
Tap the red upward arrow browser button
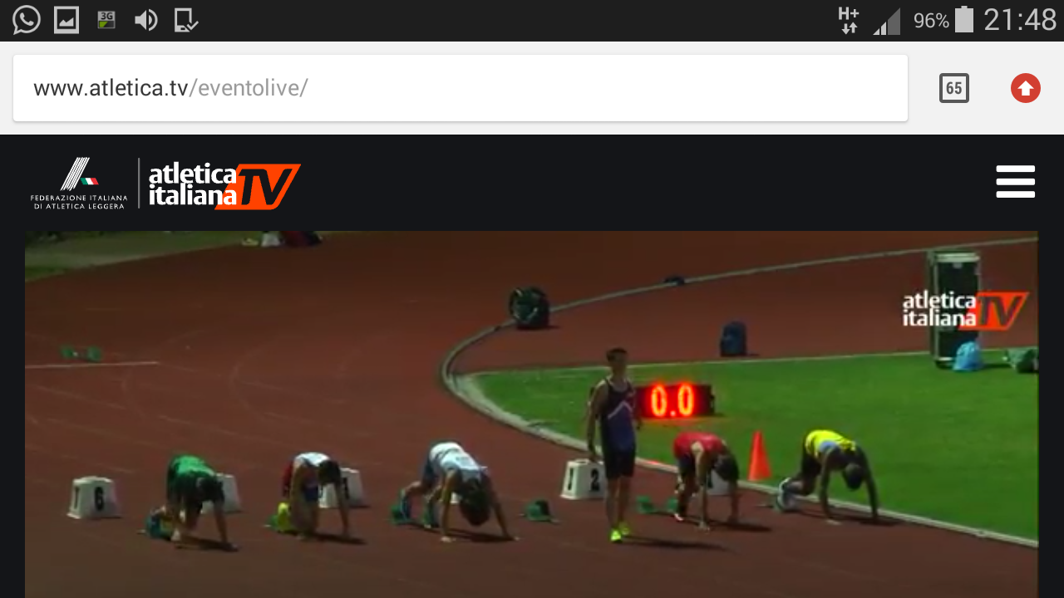[x=1026, y=88]
